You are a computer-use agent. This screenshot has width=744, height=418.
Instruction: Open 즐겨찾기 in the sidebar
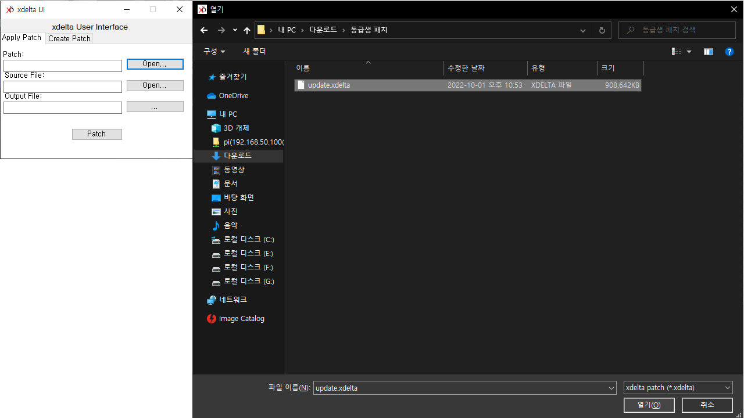[233, 77]
